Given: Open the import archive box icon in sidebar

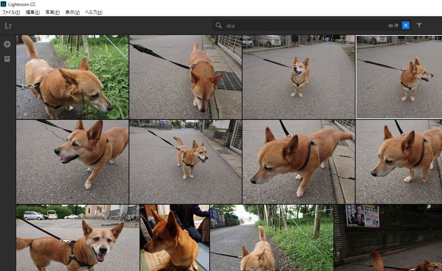Looking at the screenshot, I should tap(7, 59).
